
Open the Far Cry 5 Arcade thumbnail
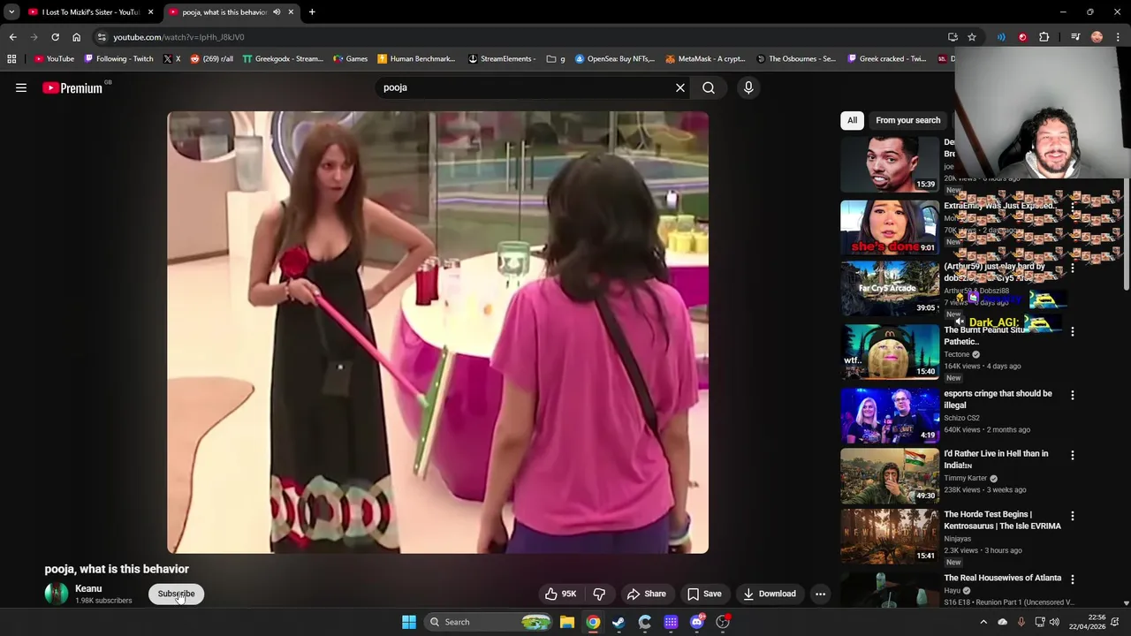(890, 288)
